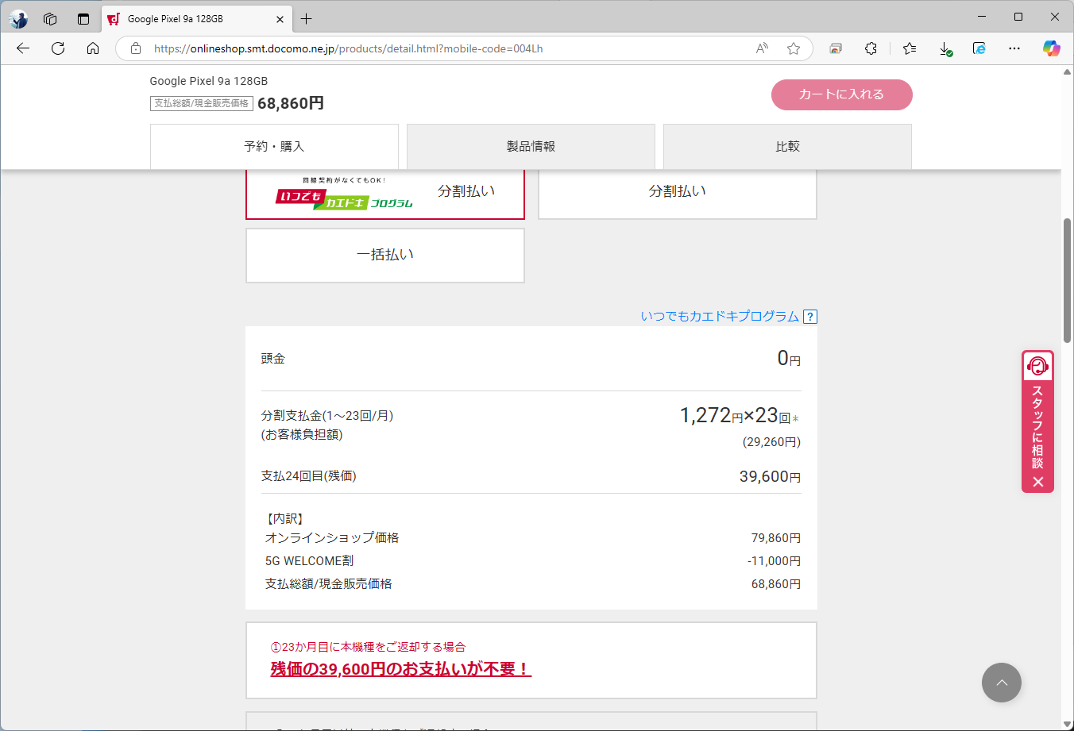
Task: Click the オンラインショップ価格 label
Action: (x=332, y=538)
